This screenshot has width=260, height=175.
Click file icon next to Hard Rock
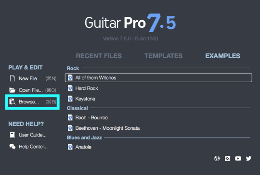[70, 88]
